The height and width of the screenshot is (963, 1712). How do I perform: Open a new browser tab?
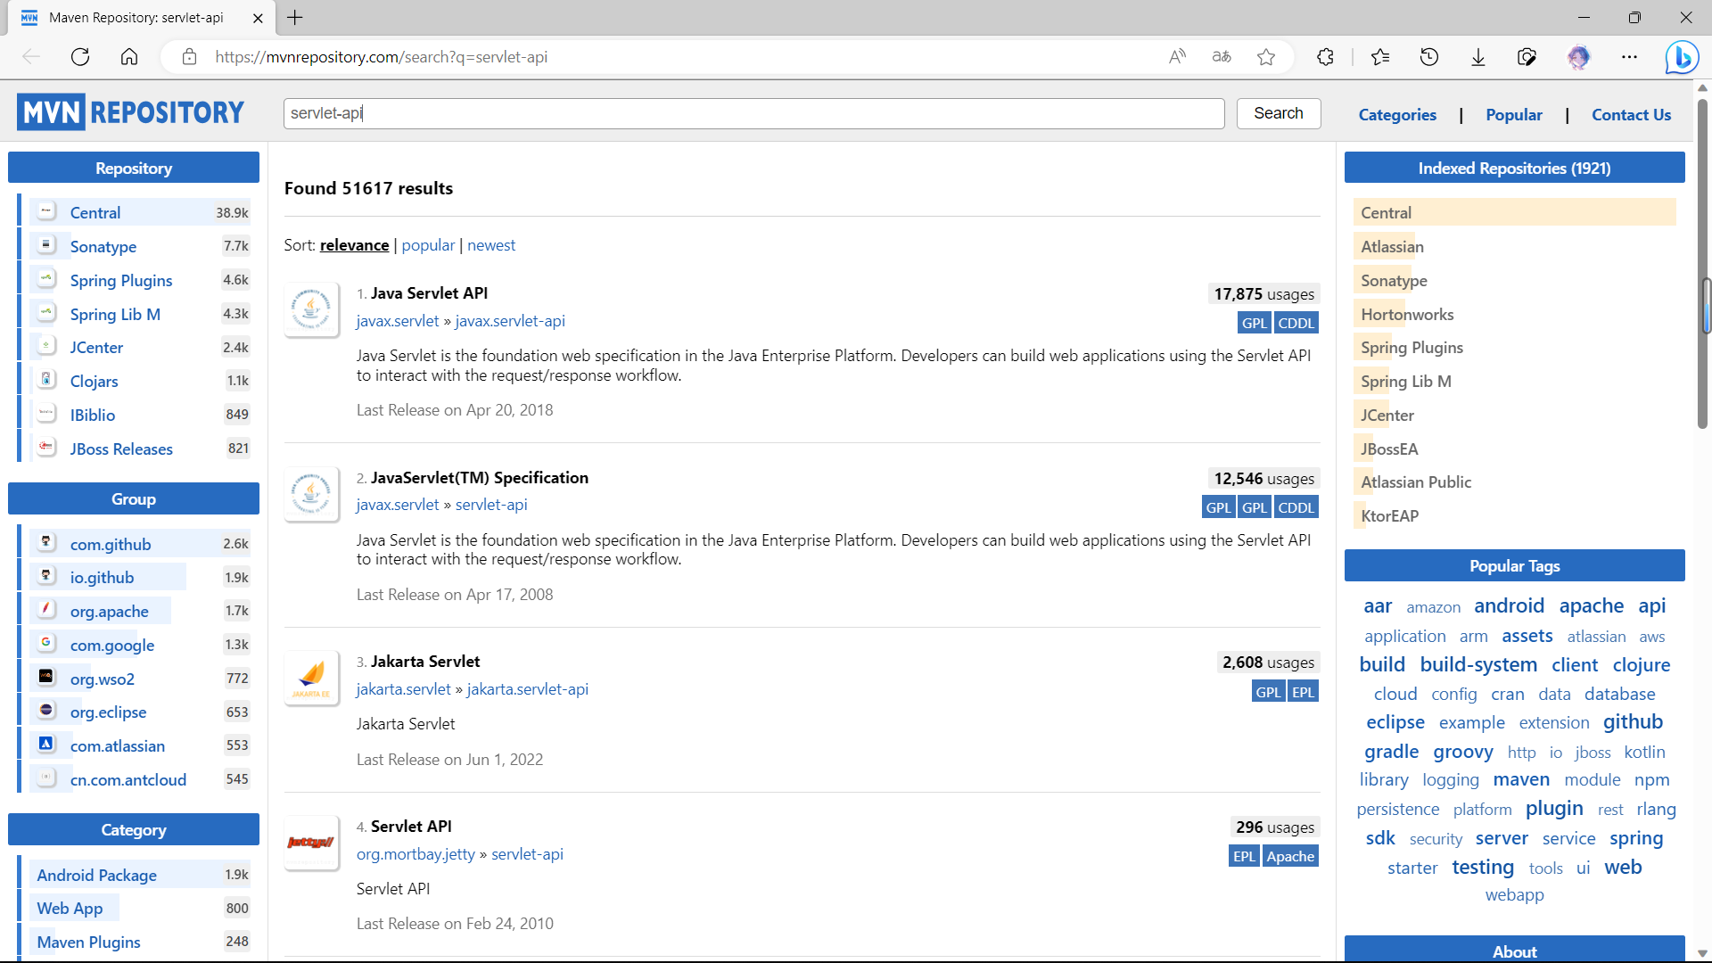295,18
